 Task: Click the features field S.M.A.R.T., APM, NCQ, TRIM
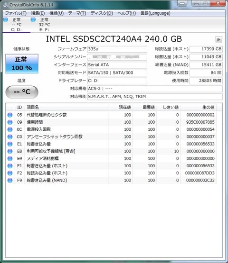(155, 97)
